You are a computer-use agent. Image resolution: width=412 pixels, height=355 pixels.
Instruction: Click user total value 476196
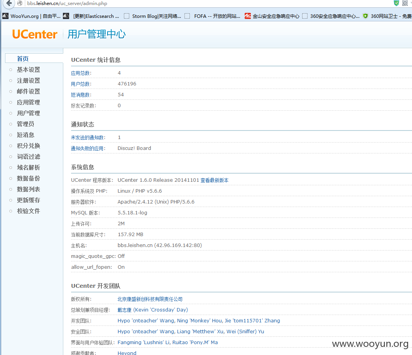127,84
